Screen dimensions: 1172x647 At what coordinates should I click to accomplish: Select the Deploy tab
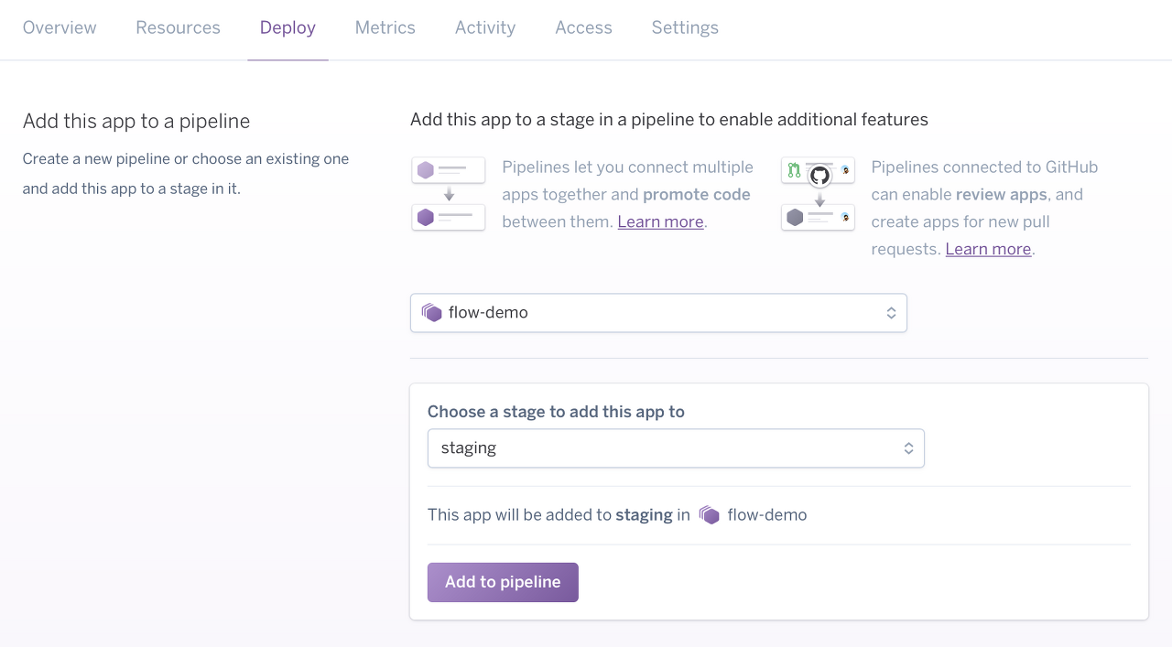click(288, 27)
